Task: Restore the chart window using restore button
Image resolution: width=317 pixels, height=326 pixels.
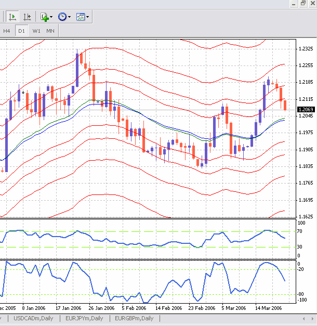Action: click(303, 3)
